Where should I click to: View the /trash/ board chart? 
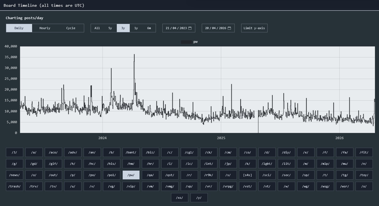15,186
